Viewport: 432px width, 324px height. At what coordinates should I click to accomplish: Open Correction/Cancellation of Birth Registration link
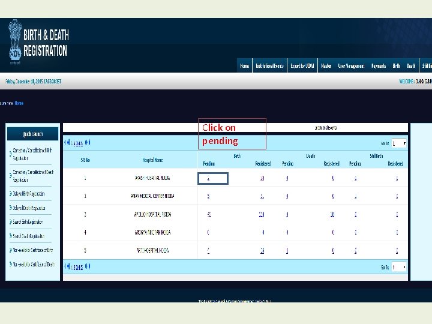tap(32, 154)
